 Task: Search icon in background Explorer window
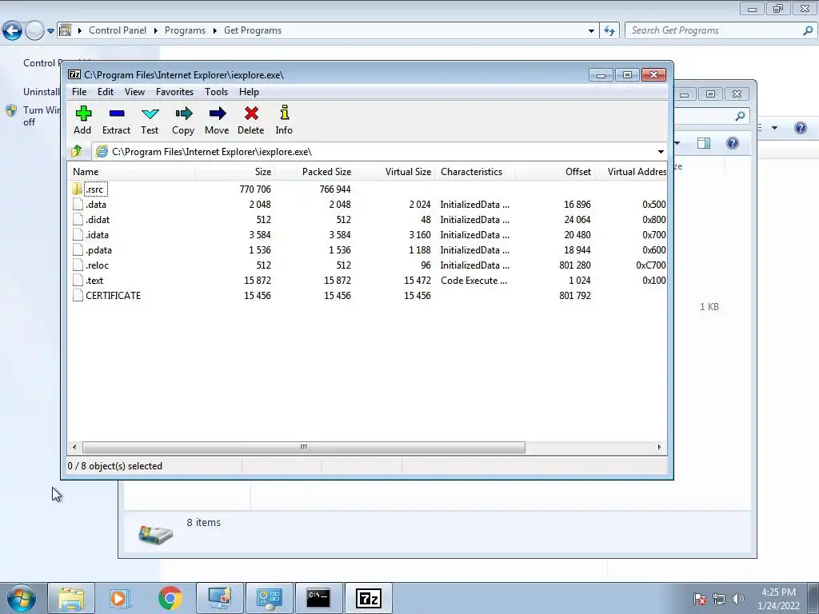coord(740,116)
